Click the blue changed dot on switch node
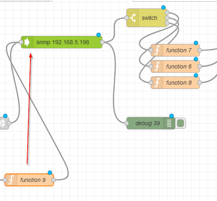The width and height of the screenshot is (217, 201). (x=163, y=7)
